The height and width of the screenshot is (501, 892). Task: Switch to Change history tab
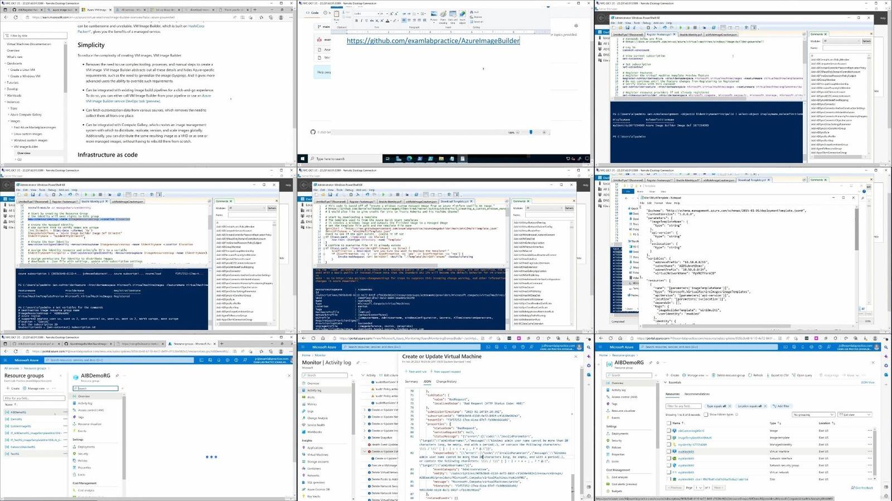click(447, 381)
